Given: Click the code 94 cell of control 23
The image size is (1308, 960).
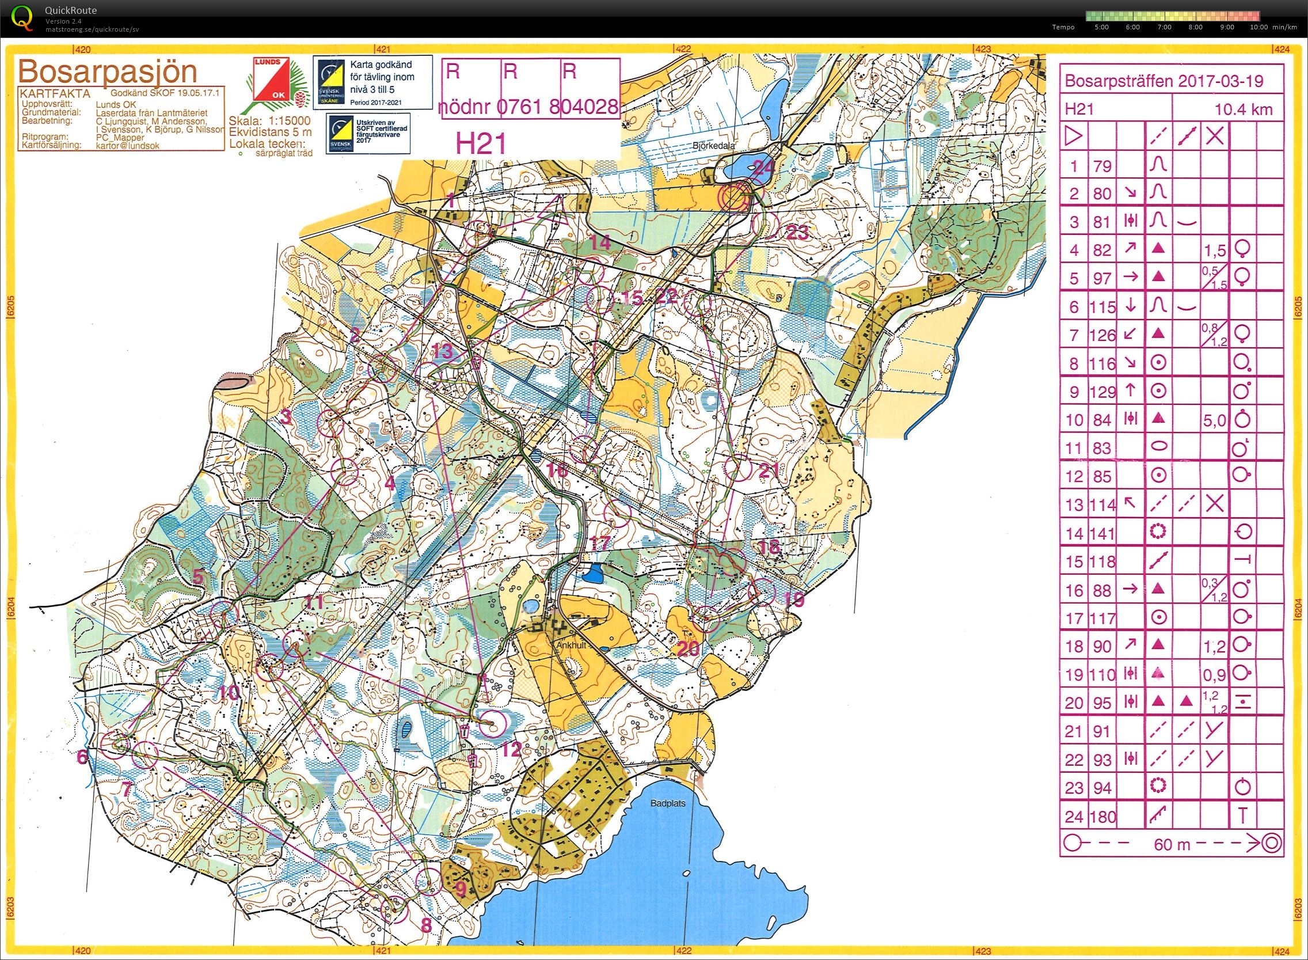Looking at the screenshot, I should tap(1102, 788).
